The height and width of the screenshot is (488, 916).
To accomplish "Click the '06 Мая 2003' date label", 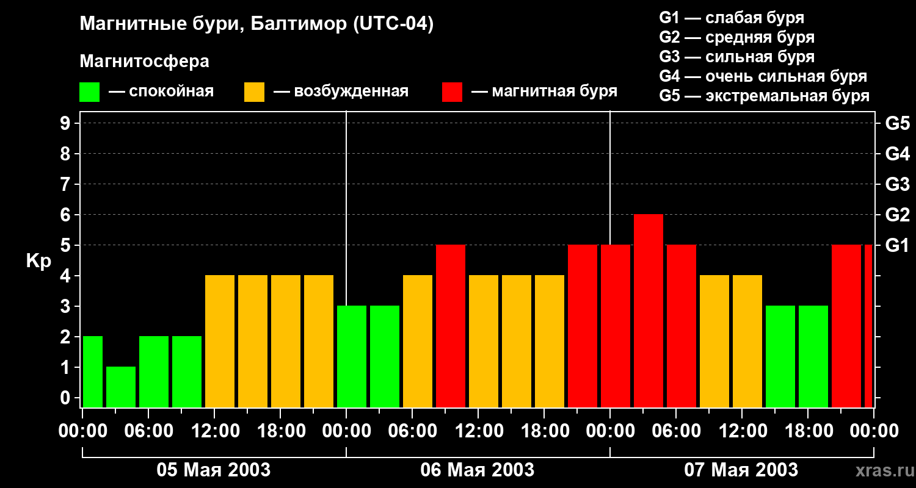I will coord(478,470).
